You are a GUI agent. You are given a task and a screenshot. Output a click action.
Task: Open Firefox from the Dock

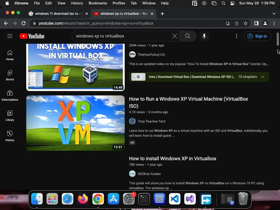coord(83,199)
